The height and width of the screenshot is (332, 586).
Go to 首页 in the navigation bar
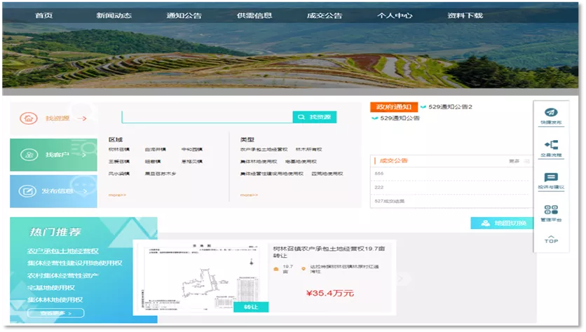[x=43, y=15]
